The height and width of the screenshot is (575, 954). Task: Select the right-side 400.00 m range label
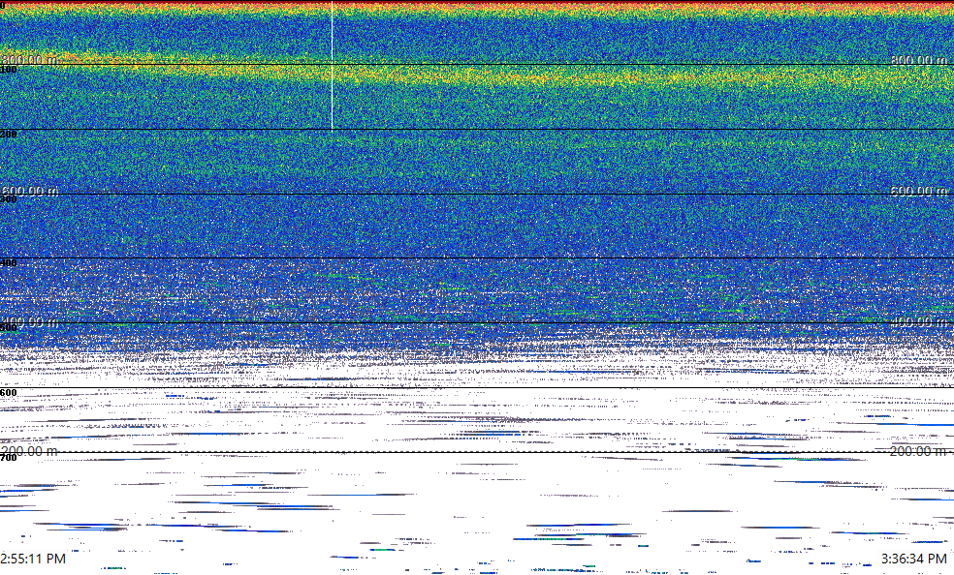coord(919,321)
